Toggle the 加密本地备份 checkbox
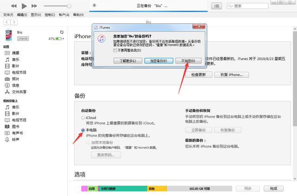Screen dimensions: 297x196 pos(88,143)
